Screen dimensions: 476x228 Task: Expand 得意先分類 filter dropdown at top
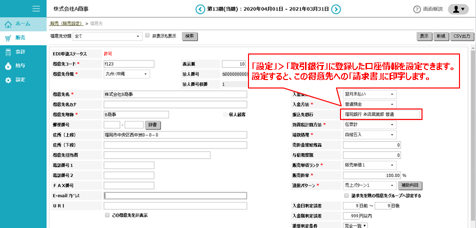click(107, 36)
